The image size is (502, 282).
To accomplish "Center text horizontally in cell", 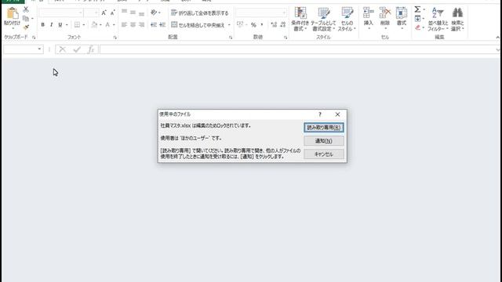I will point(133,24).
